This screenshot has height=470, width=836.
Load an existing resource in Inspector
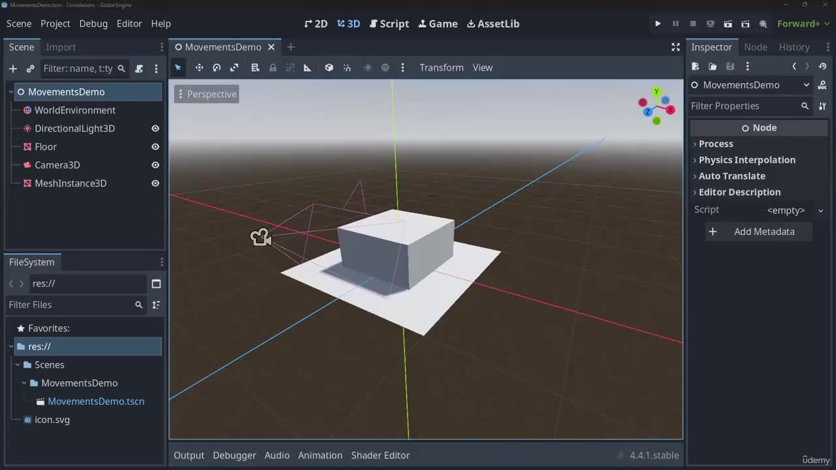[713, 66]
